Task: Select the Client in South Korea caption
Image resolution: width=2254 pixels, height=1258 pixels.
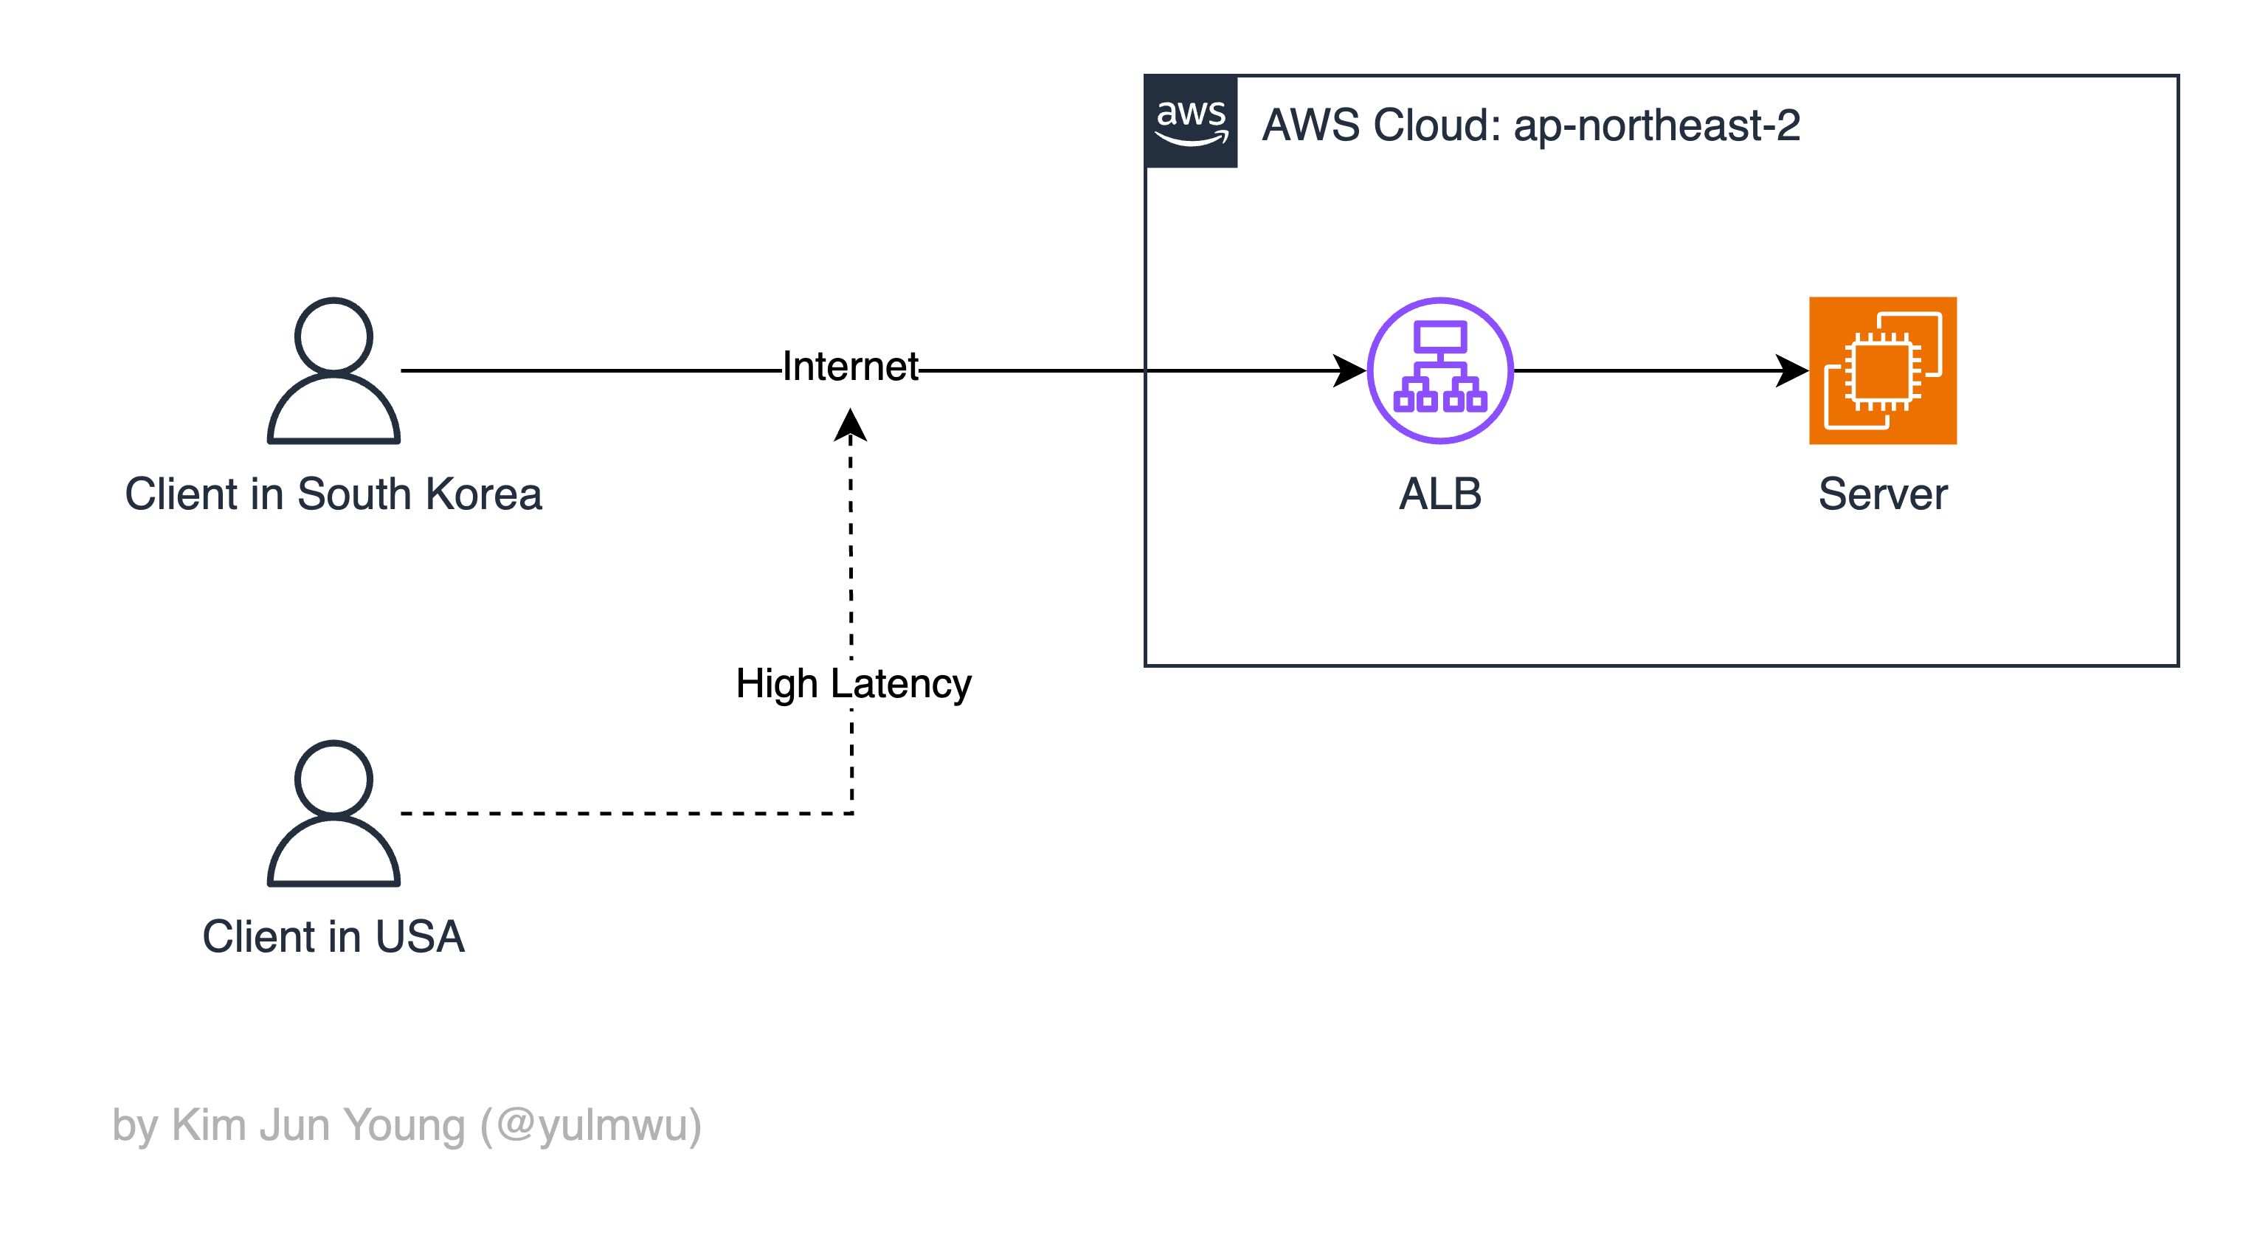Action: (x=333, y=494)
